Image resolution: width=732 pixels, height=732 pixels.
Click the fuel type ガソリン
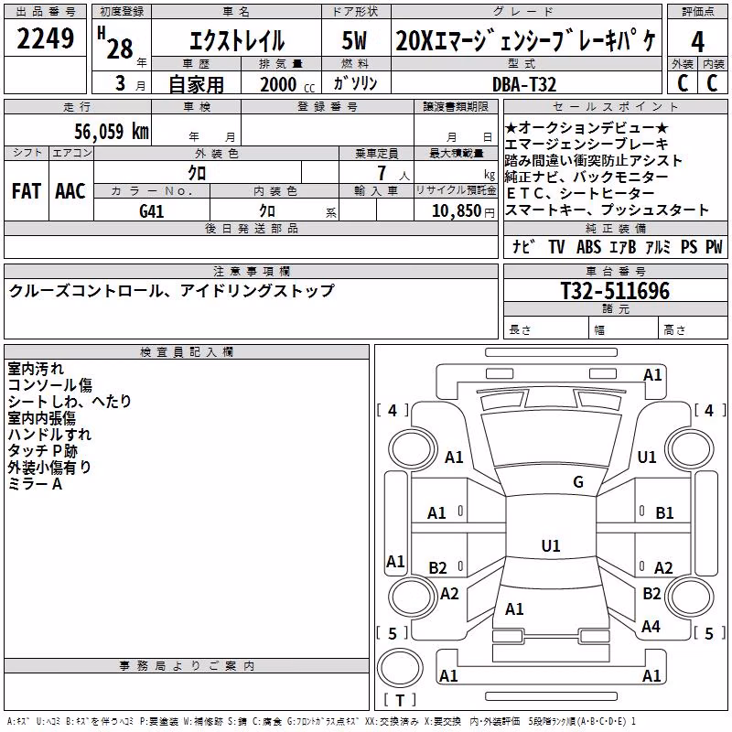(x=355, y=83)
